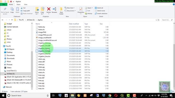Select the file fields.shp

point(42,27)
